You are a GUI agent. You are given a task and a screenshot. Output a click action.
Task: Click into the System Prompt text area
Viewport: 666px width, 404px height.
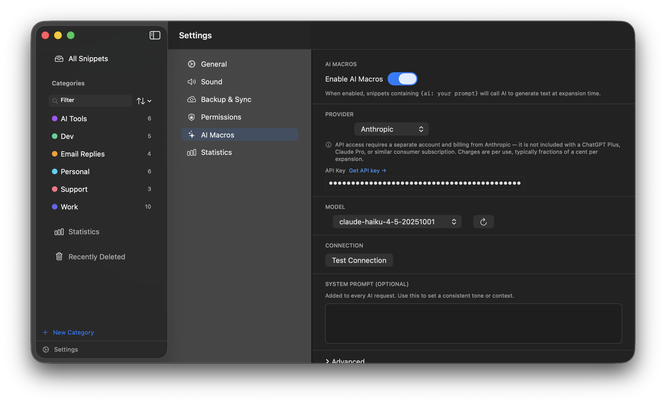(473, 324)
